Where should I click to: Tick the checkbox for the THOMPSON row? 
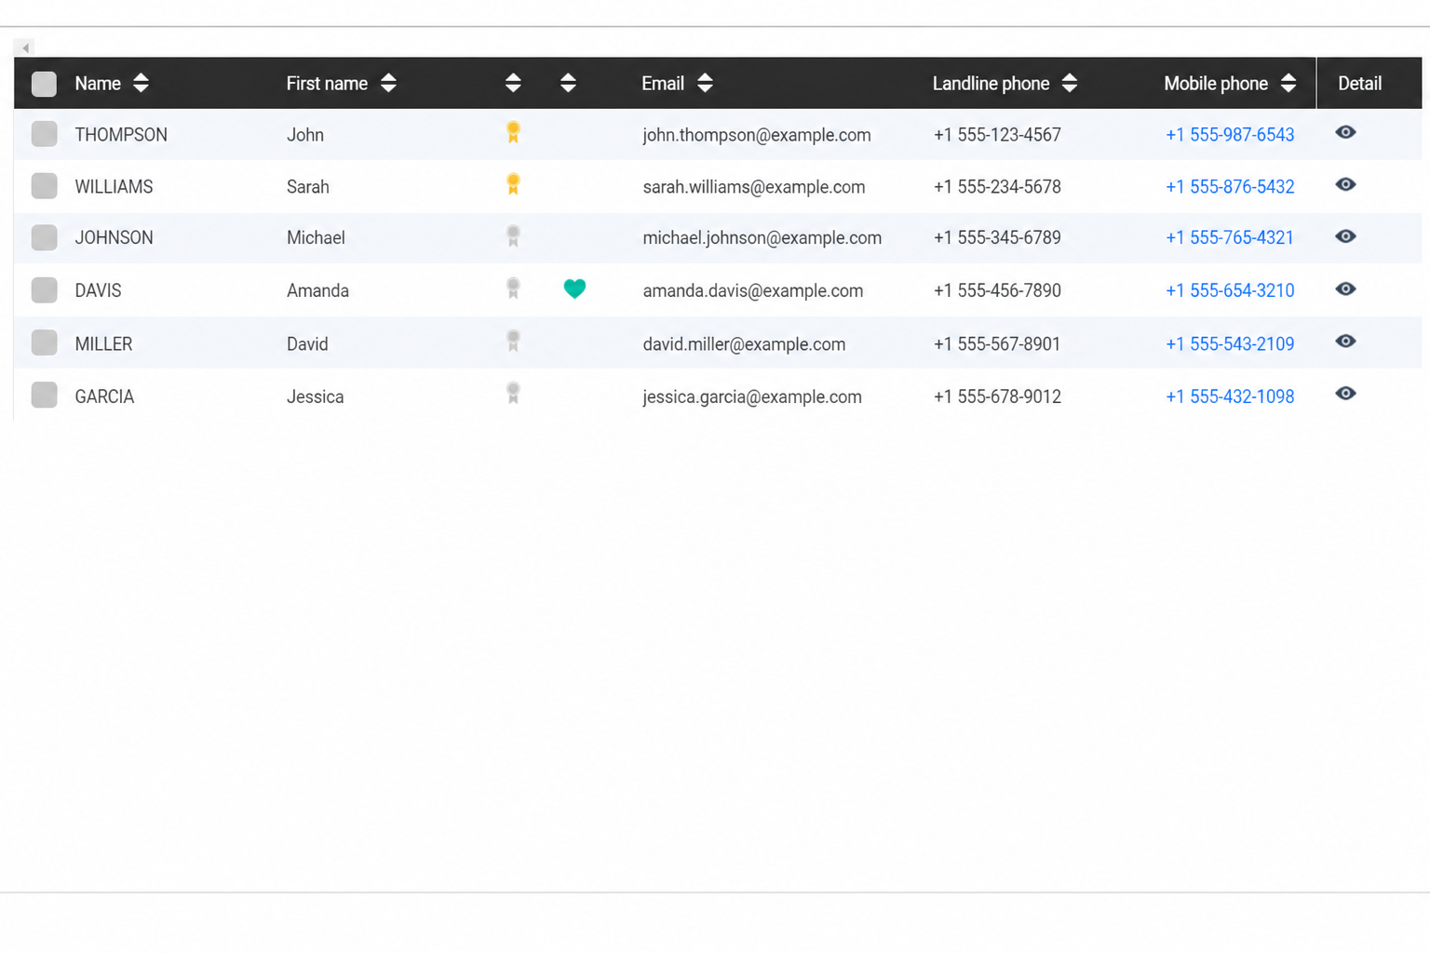(x=44, y=134)
